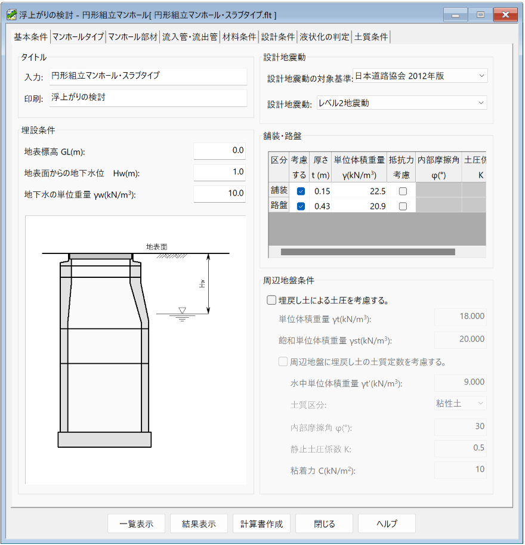Close the 浮上がりの検討 window
525x545 pixels.
pos(505,15)
